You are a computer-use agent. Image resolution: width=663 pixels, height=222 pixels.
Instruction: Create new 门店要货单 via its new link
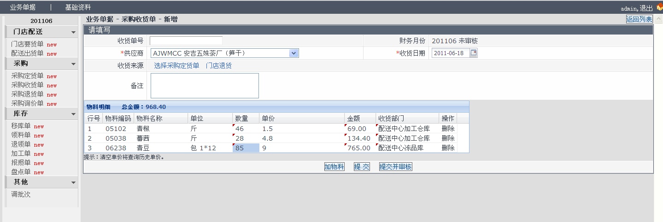pyautogui.click(x=52, y=45)
